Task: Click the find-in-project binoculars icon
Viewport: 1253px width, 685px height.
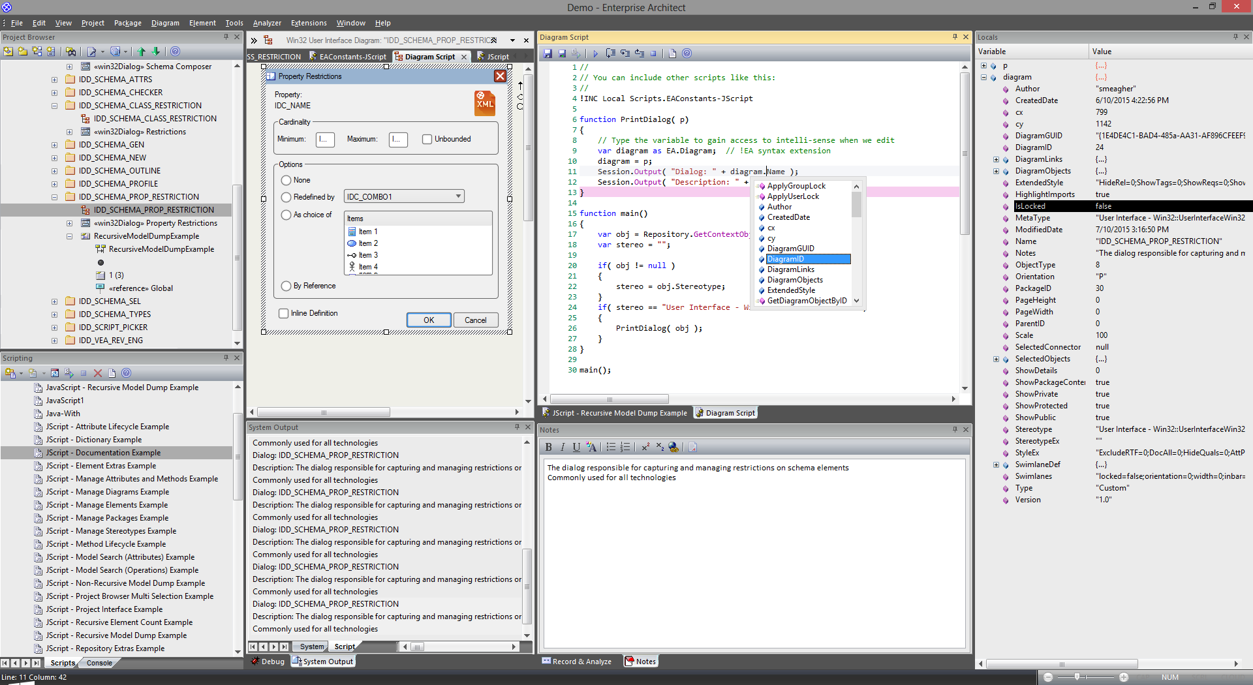Action: point(71,52)
